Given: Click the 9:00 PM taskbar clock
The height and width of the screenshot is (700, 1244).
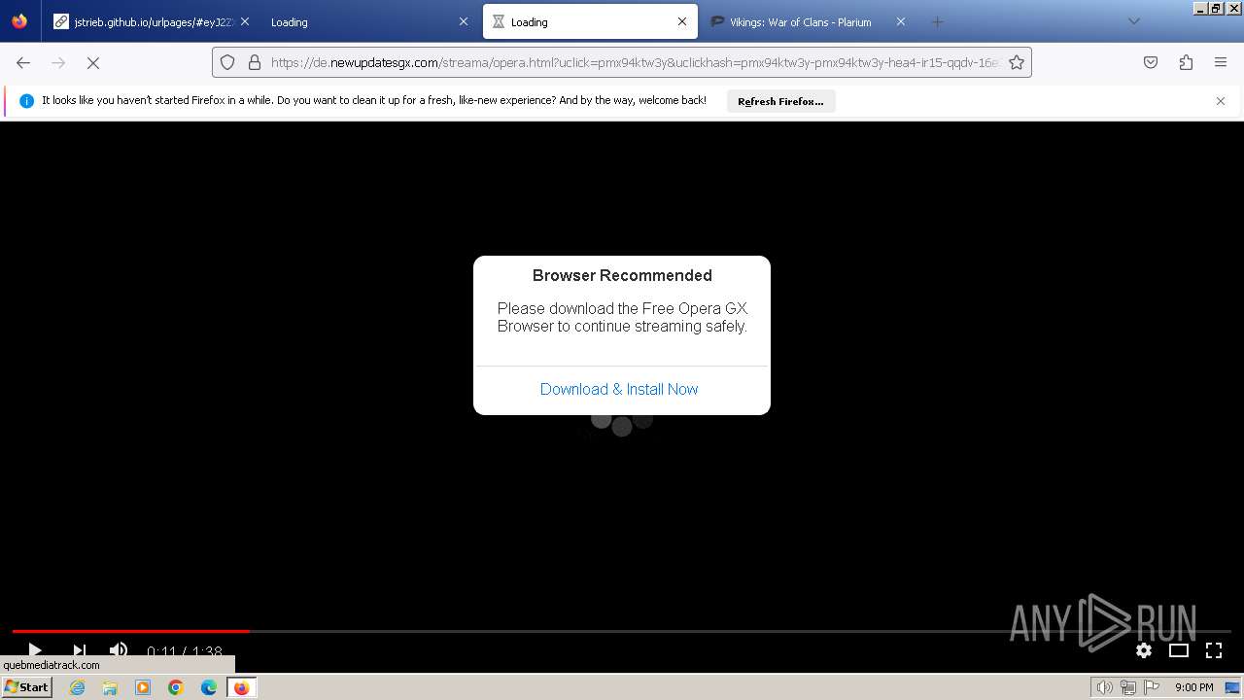Looking at the screenshot, I should (1193, 687).
